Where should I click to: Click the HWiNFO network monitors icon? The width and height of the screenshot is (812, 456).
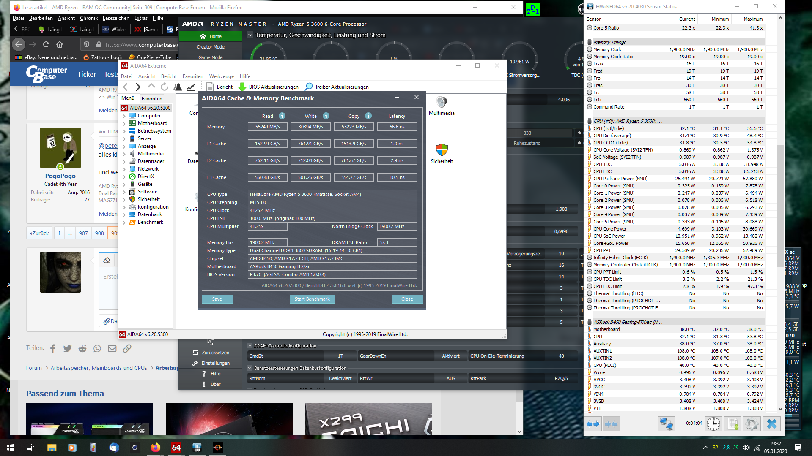point(666,423)
